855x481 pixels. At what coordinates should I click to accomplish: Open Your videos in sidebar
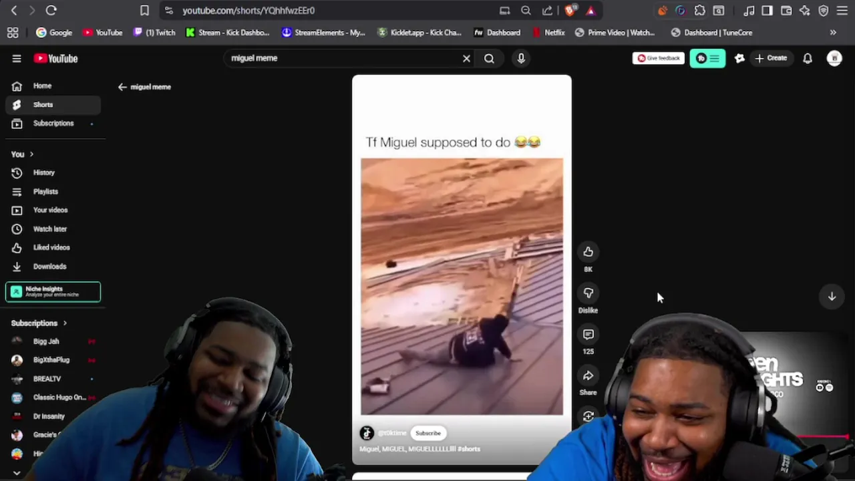tap(53, 210)
